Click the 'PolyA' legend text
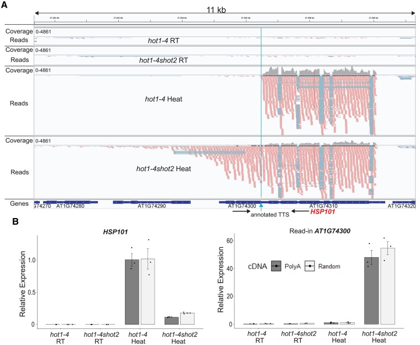The width and height of the screenshot is (420, 345). click(292, 266)
